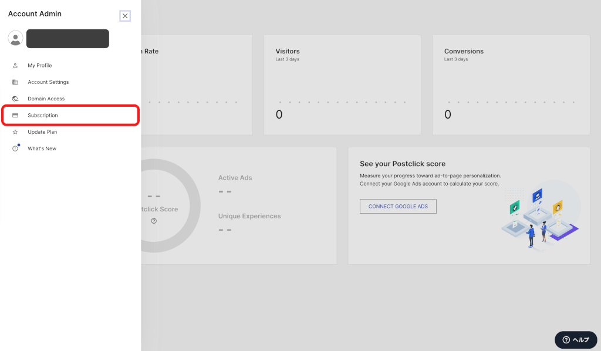This screenshot has width=601, height=351.
Task: Click the user avatar icon
Action: (x=15, y=38)
